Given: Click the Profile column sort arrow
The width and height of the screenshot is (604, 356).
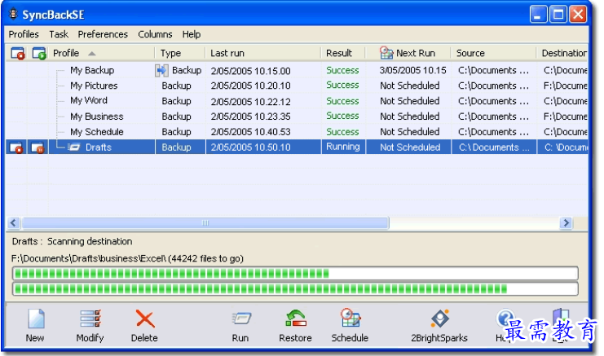Looking at the screenshot, I should tap(91, 54).
